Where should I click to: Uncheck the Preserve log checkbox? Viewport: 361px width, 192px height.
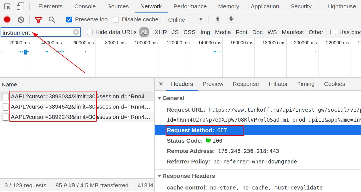click(69, 19)
